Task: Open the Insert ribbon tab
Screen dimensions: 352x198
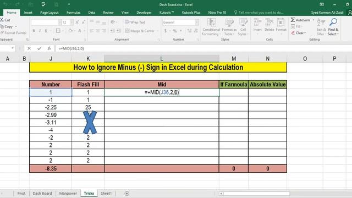Action: [28, 13]
